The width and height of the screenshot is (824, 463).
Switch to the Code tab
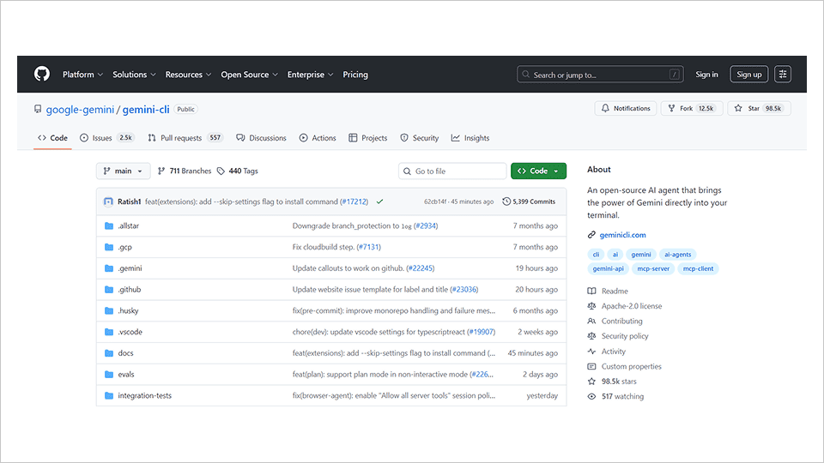coord(52,137)
